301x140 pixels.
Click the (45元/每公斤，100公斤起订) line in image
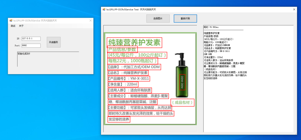pos(137,55)
